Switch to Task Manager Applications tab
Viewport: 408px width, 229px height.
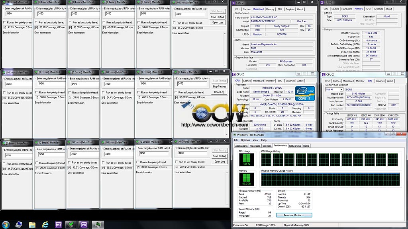(241, 146)
